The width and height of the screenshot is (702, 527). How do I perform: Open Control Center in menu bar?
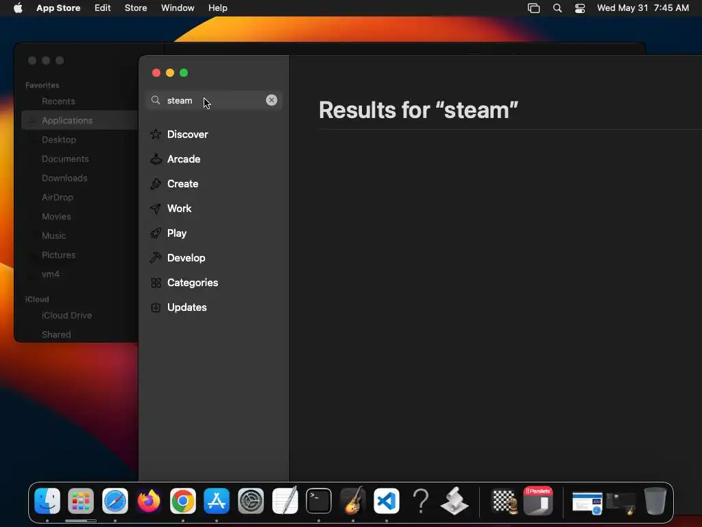tap(580, 8)
